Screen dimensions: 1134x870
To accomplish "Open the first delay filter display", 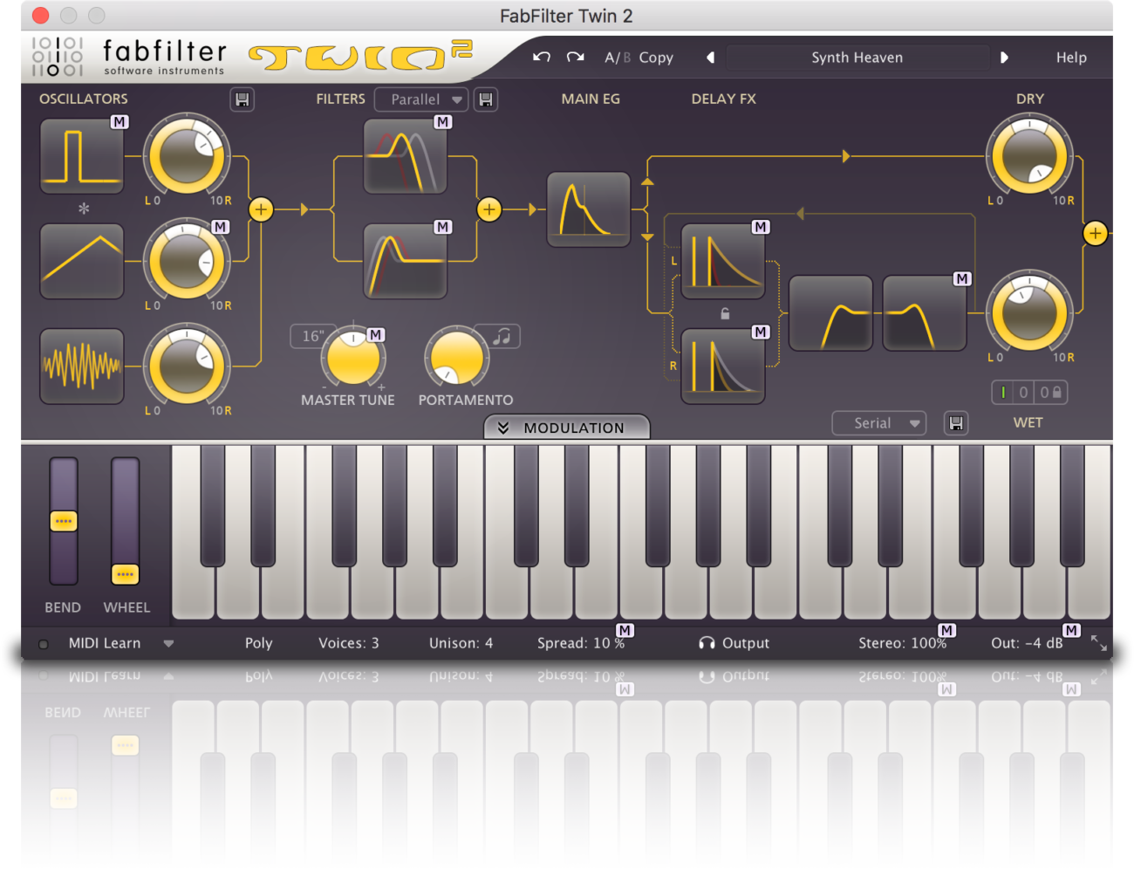I will pyautogui.click(x=831, y=313).
